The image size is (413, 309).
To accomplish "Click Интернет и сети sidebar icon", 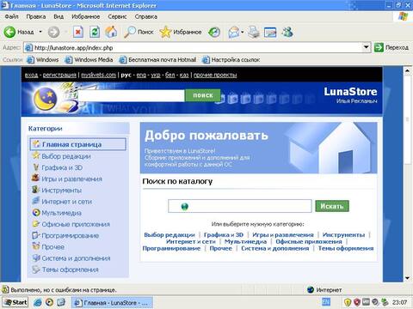I will [x=35, y=201].
